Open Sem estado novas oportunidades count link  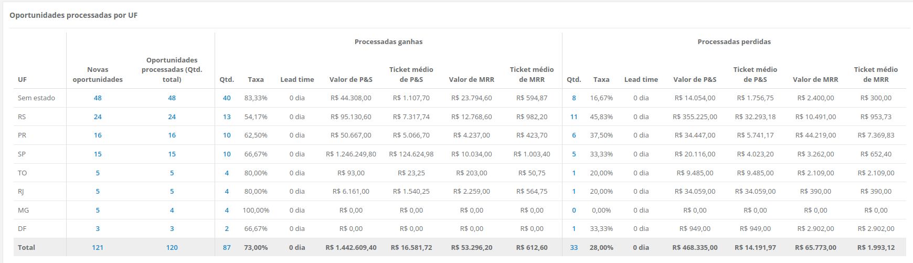(98, 98)
